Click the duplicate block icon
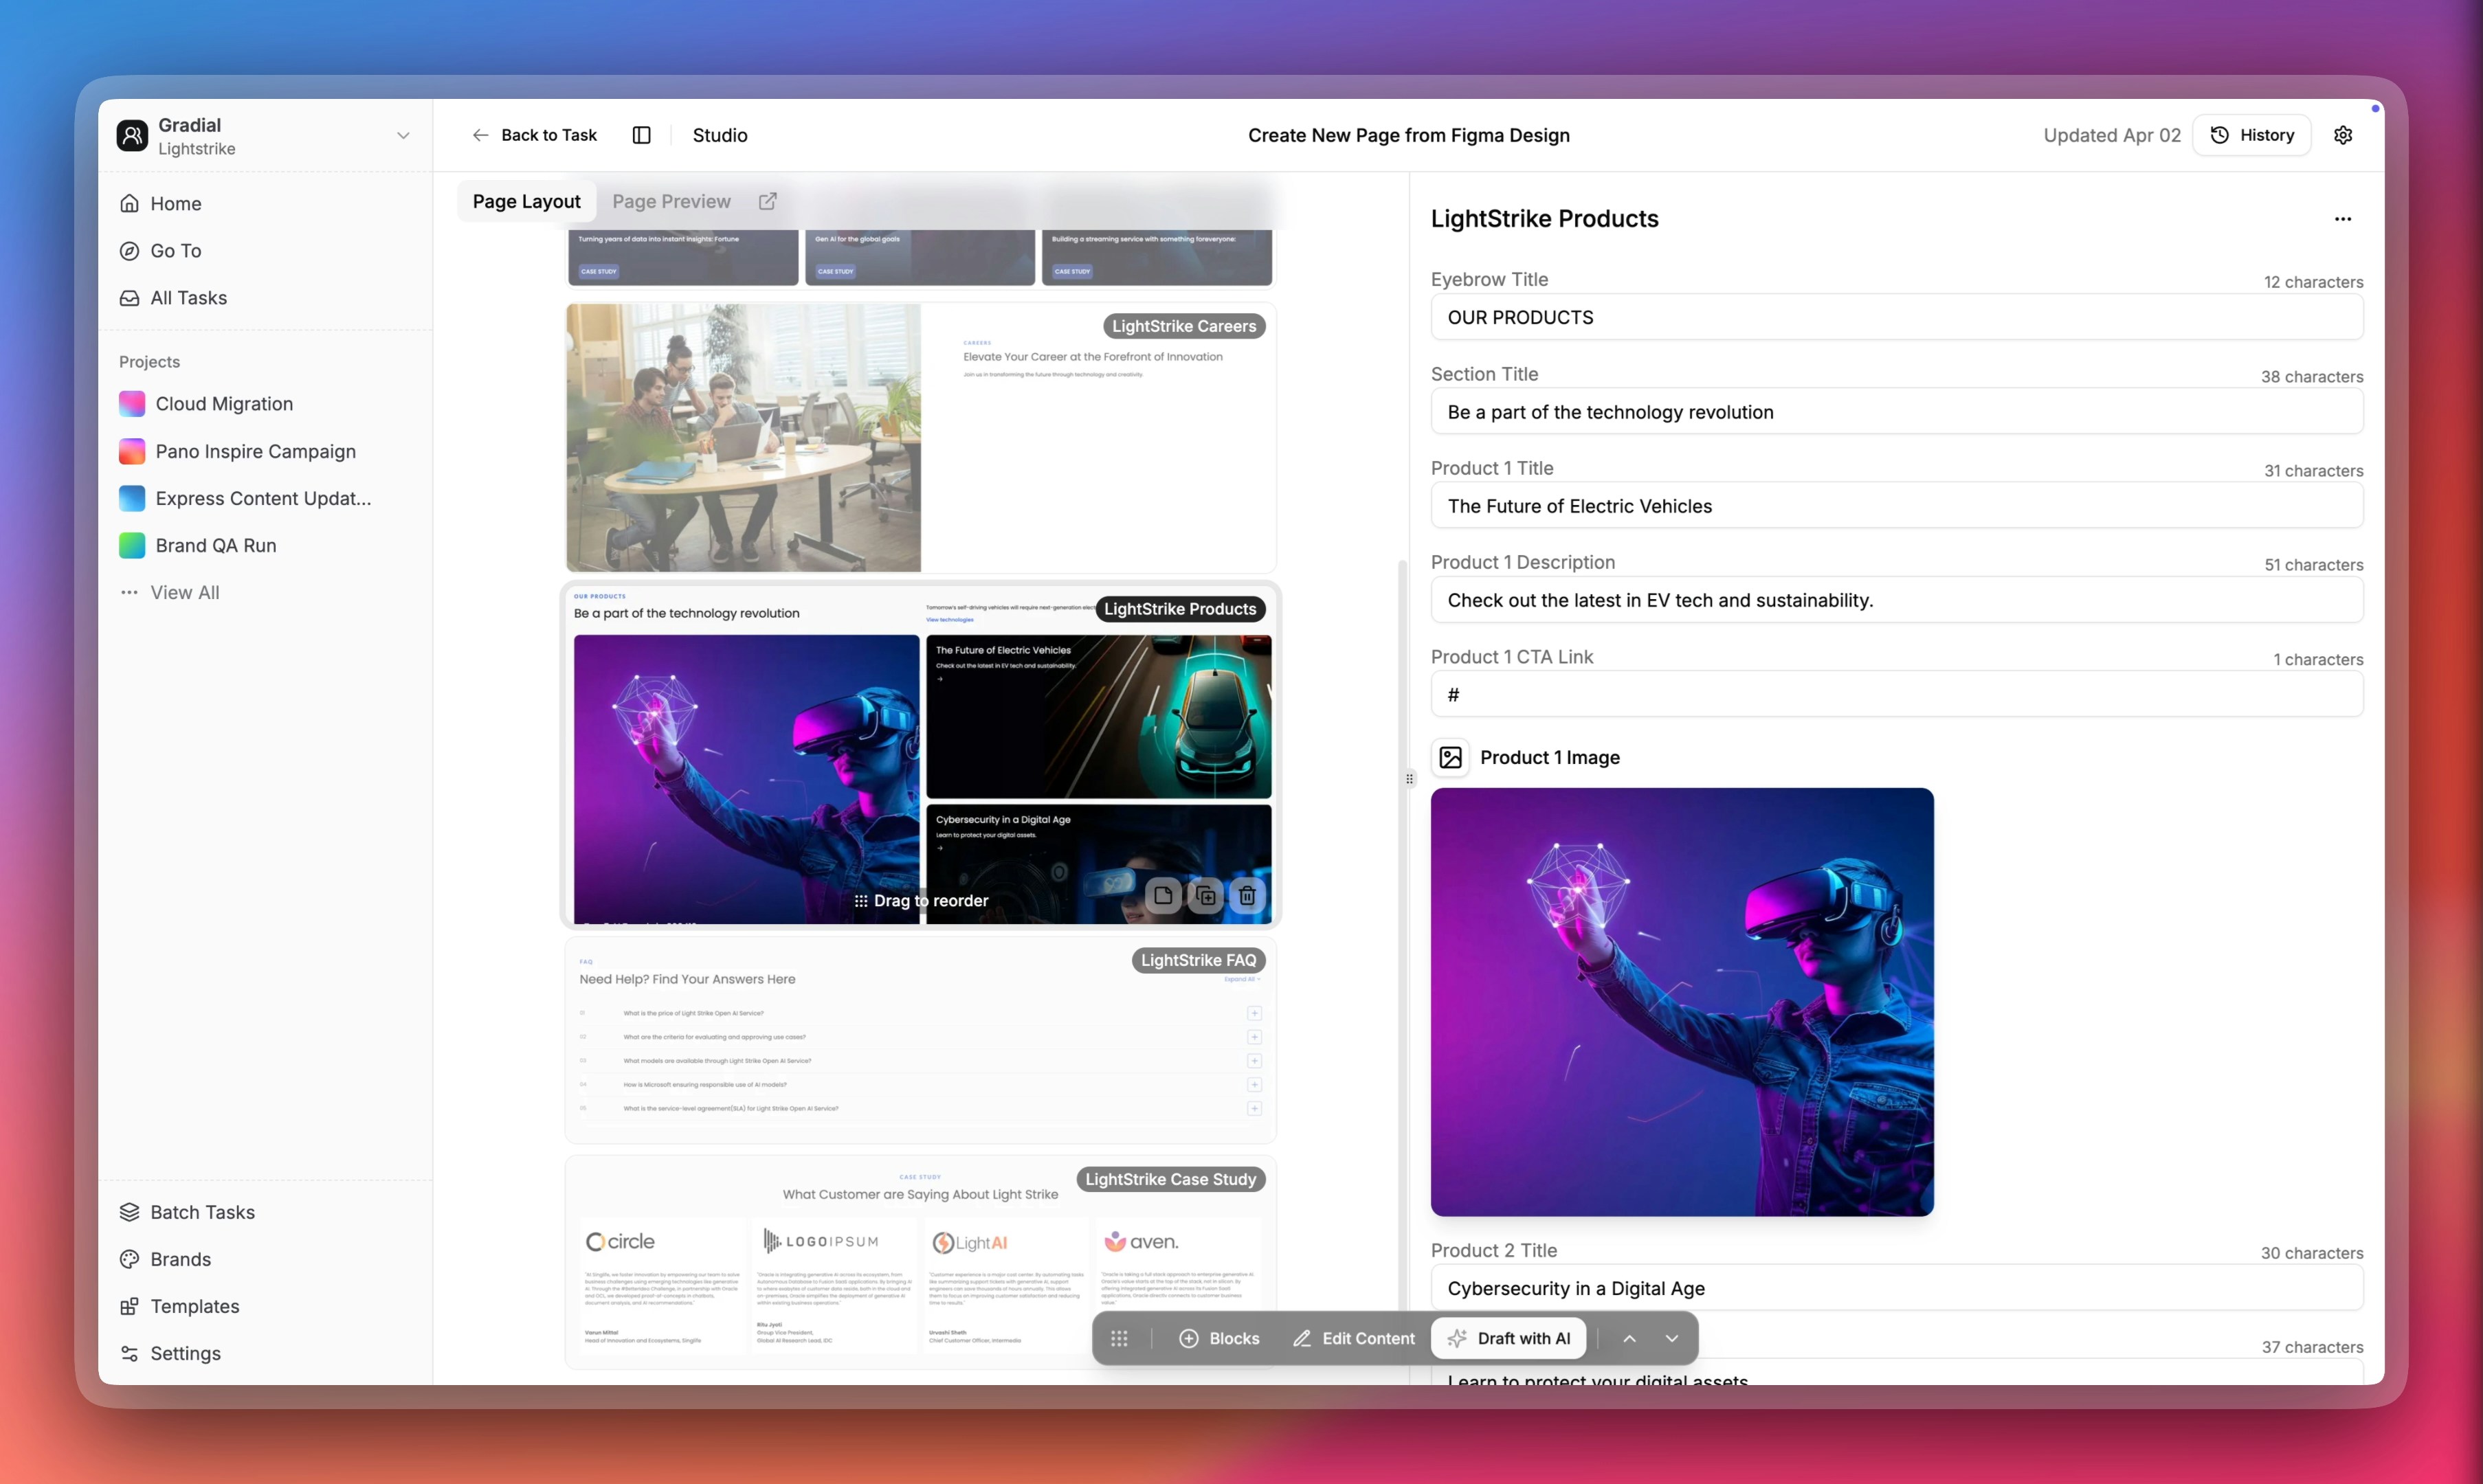This screenshot has width=2483, height=1484. click(1206, 895)
